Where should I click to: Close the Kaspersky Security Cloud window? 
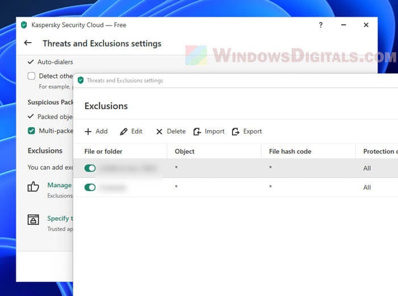(366, 25)
